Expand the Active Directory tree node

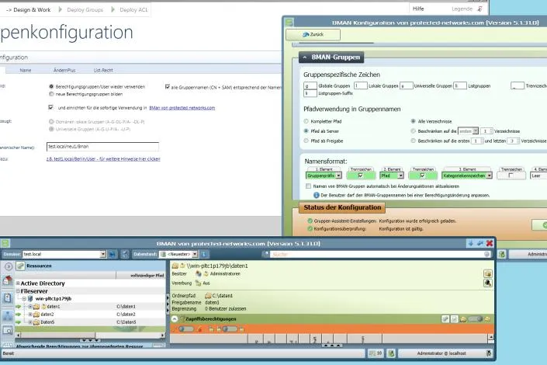pos(18,283)
